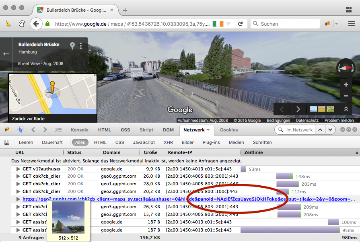Select the third green photo thumbnail in strip
This screenshot has height=242, width=360.
coord(330,109)
